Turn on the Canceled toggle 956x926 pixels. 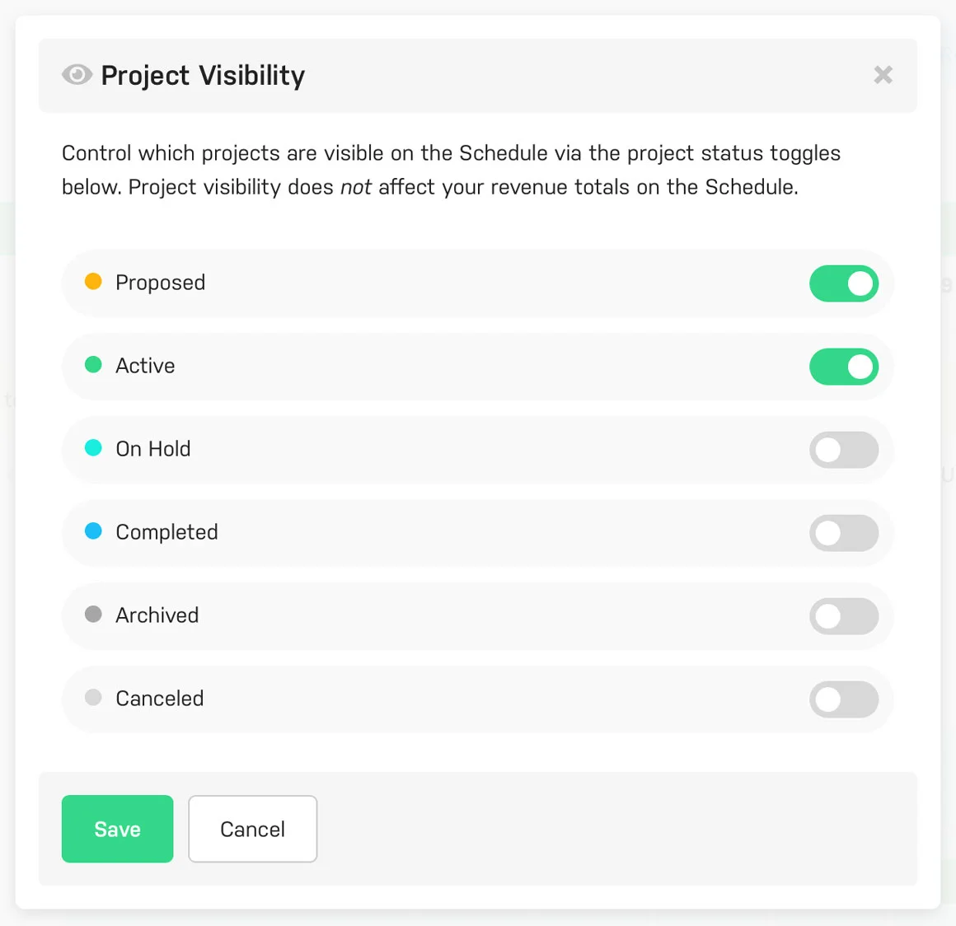click(844, 699)
